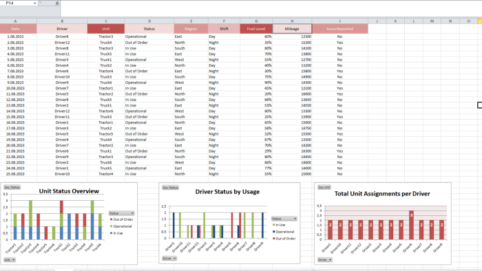Select the Mileage header cell
Viewport: 482px width, 271px height.
pyautogui.click(x=292, y=29)
